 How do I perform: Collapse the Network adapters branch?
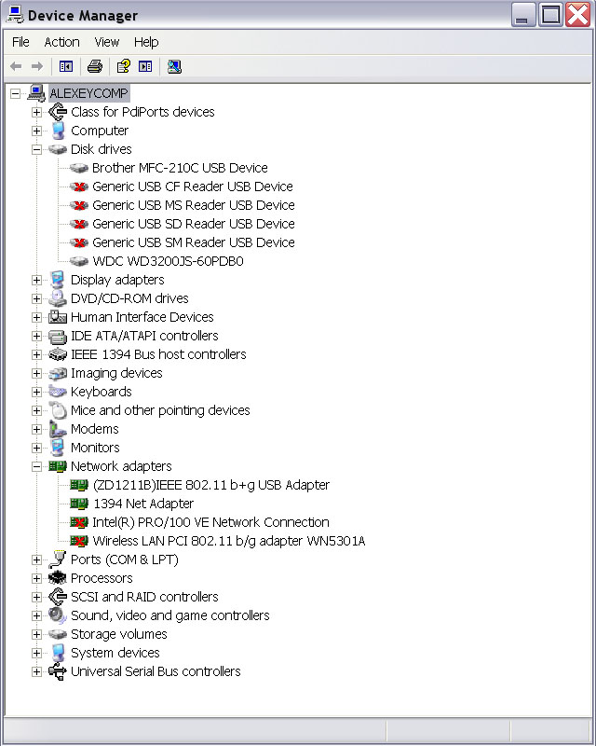(36, 466)
